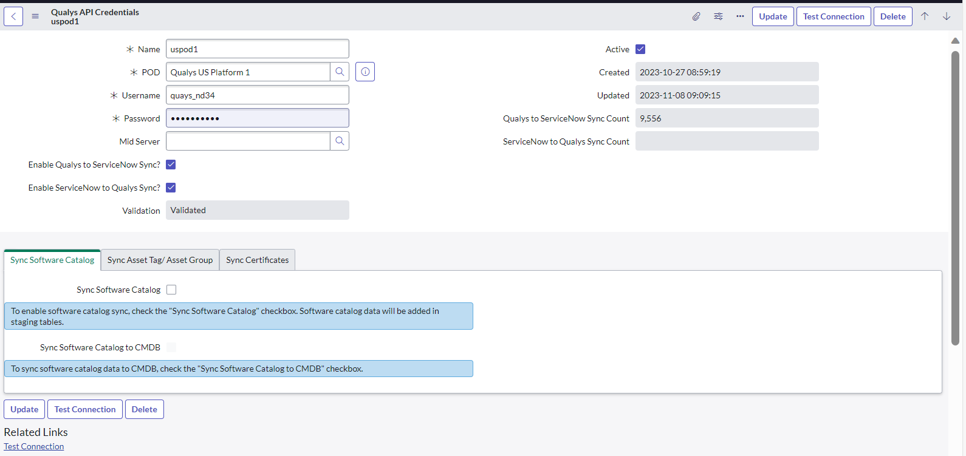Uncheck Enable ServiceNow to Qualys Sync
Viewport: 966px width, 456px height.
coord(171,188)
